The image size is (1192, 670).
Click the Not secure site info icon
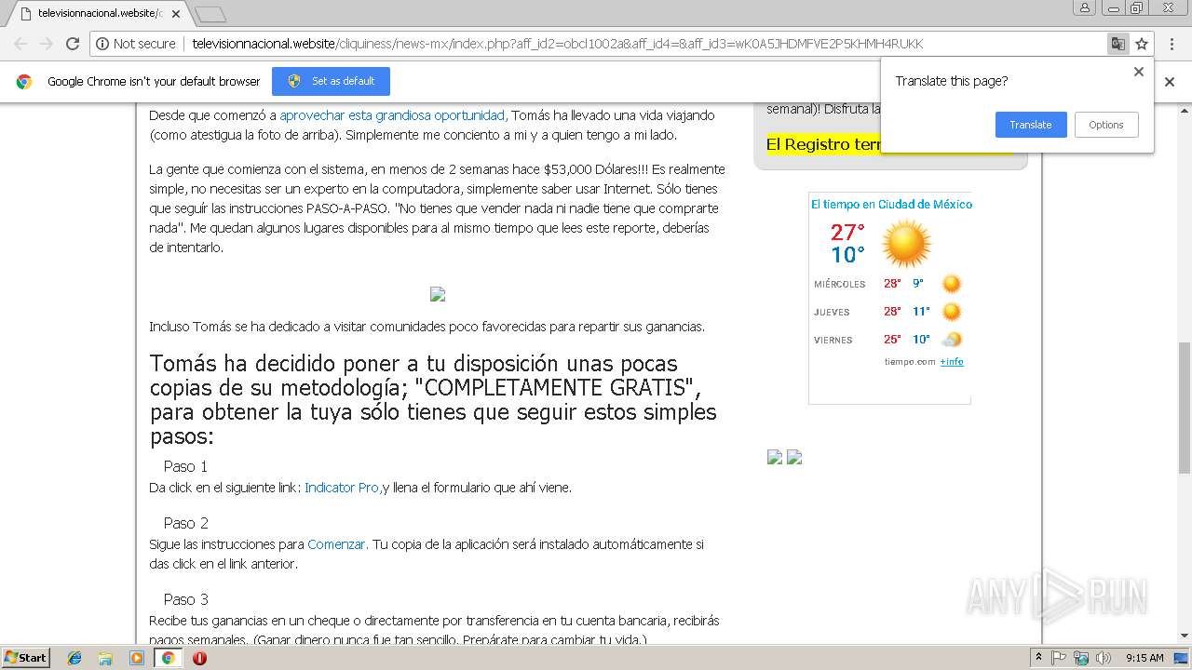(x=102, y=44)
